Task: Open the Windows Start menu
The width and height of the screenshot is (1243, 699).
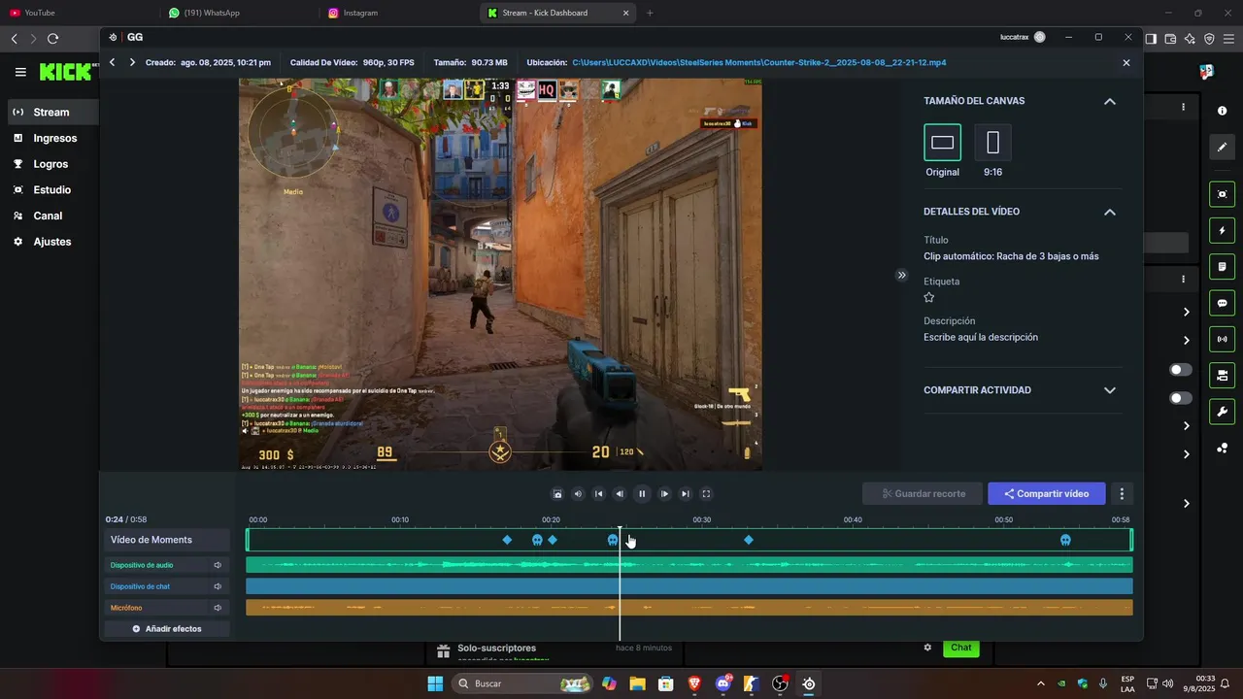Action: pyautogui.click(x=435, y=683)
